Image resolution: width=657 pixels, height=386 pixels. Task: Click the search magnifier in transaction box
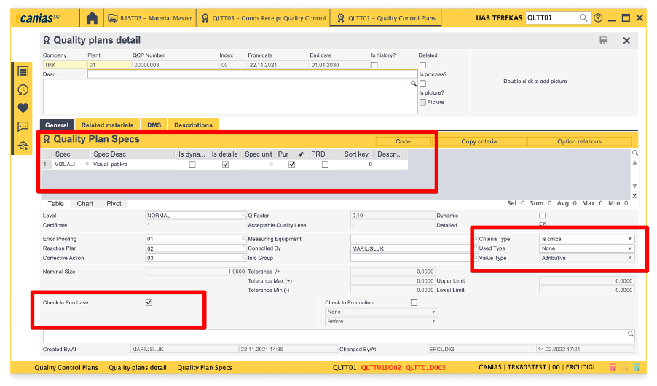pyautogui.click(x=583, y=17)
